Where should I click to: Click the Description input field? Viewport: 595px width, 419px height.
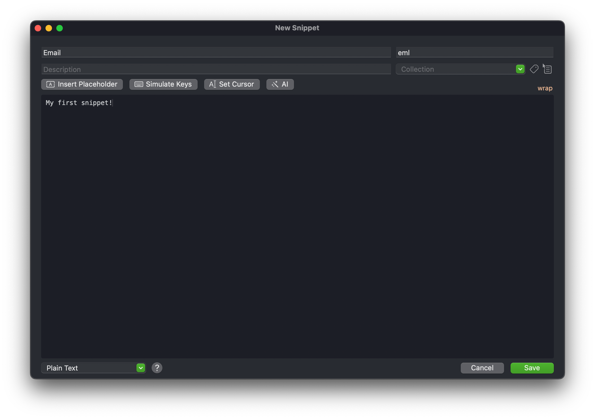pos(216,69)
